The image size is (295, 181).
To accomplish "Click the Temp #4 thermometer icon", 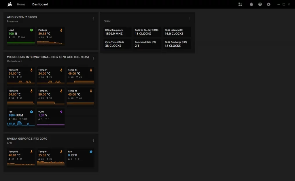I will pyautogui.click(x=91, y=70).
